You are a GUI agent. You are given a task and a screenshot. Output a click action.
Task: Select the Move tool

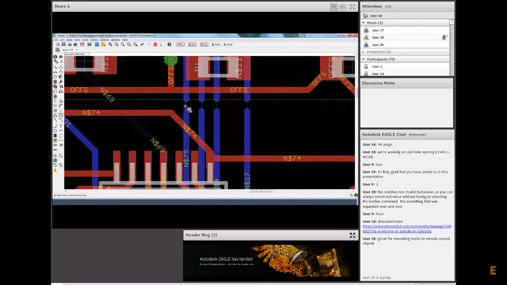pyautogui.click(x=60, y=67)
